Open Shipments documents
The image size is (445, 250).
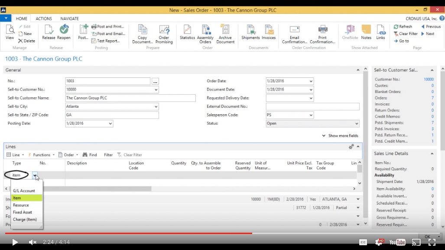pyautogui.click(x=250, y=32)
